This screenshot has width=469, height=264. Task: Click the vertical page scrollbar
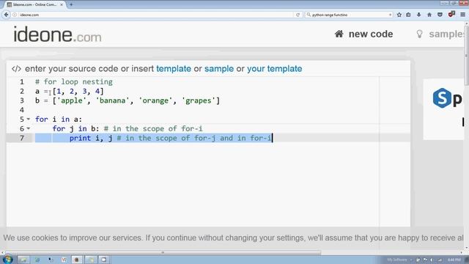466,56
